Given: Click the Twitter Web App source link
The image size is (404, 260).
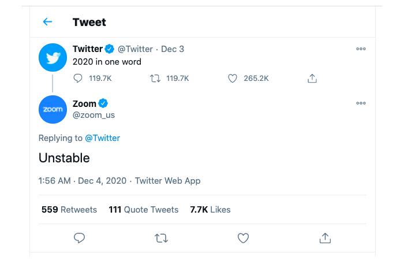Looking at the screenshot, I should [168, 180].
